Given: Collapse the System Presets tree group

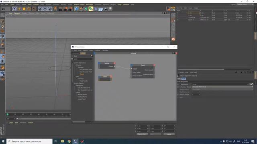Looking at the screenshot, I should [73, 83].
